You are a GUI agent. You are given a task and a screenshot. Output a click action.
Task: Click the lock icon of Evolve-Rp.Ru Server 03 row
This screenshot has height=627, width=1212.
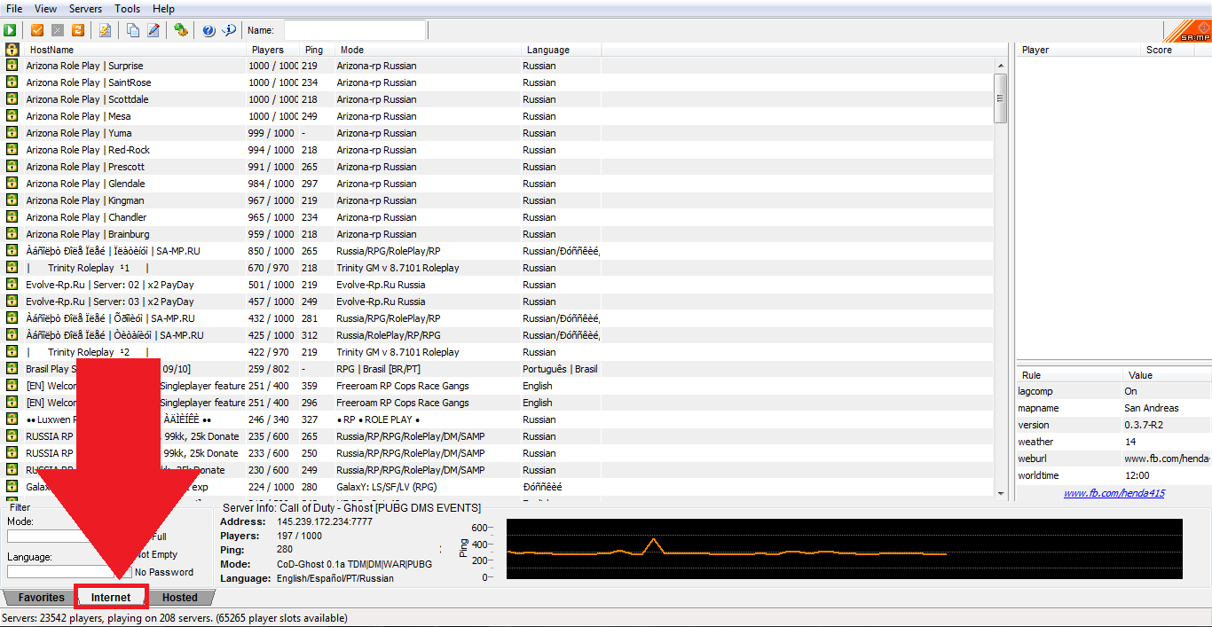pyautogui.click(x=12, y=302)
